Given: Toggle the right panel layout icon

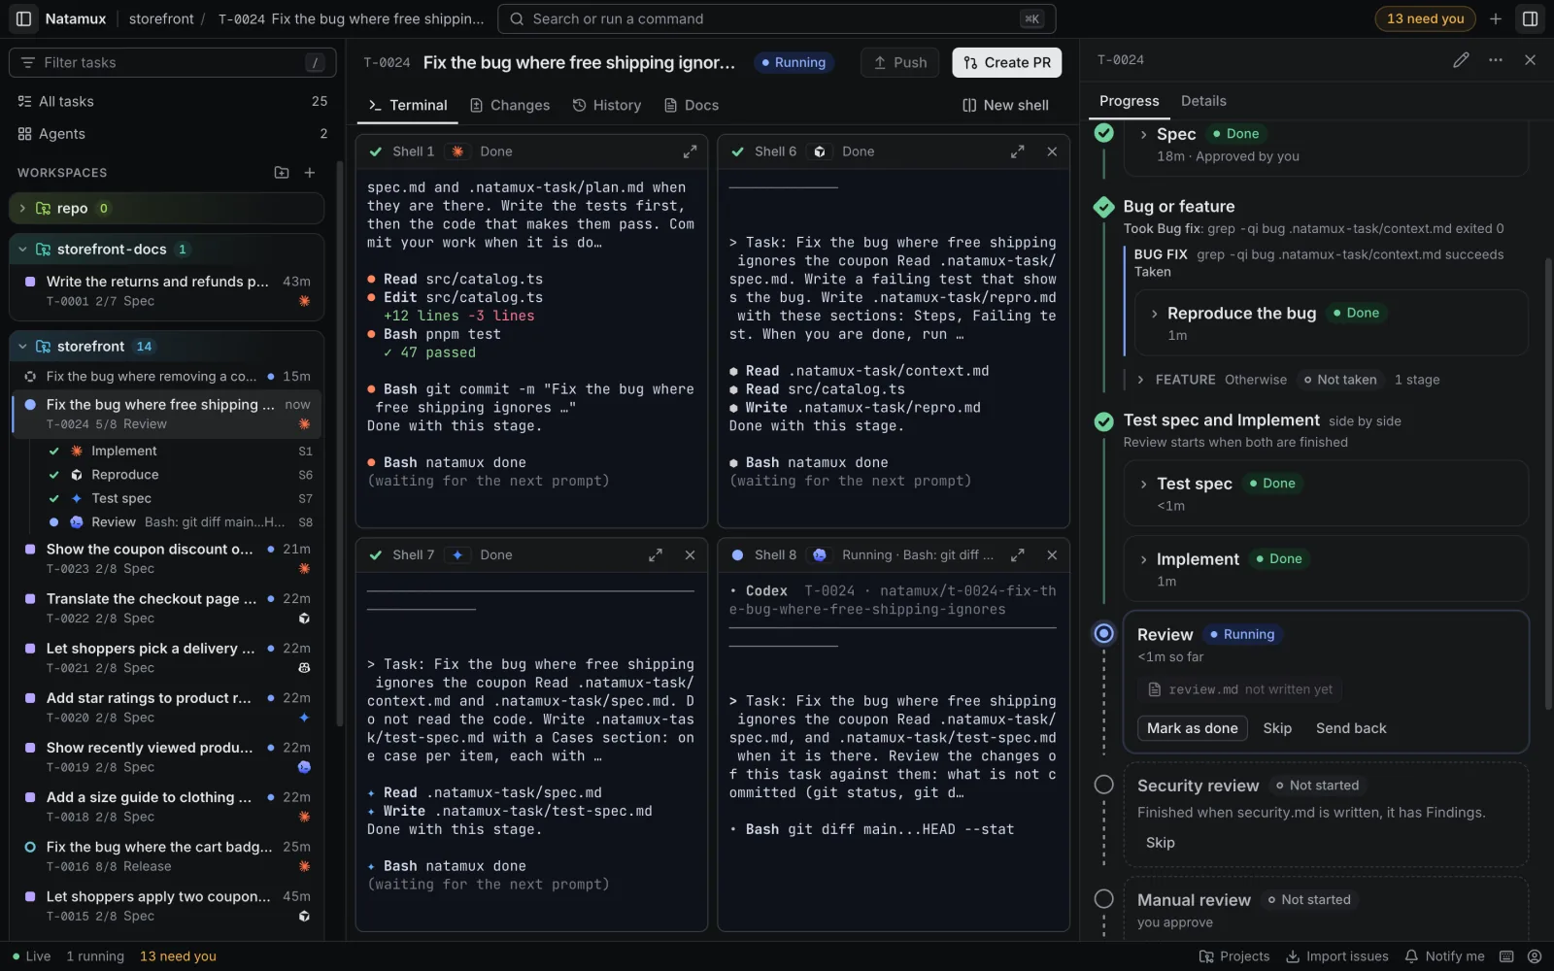Looking at the screenshot, I should tap(1530, 18).
